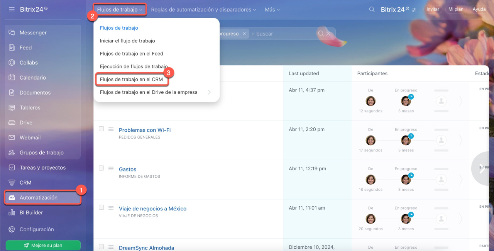This screenshot has height=251, width=494.
Task: Click the 'PEDIDOS GENERALES' label
Action: (x=139, y=137)
